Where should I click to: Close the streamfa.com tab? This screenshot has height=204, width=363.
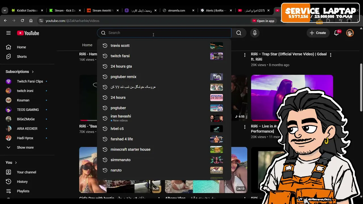click(x=193, y=10)
